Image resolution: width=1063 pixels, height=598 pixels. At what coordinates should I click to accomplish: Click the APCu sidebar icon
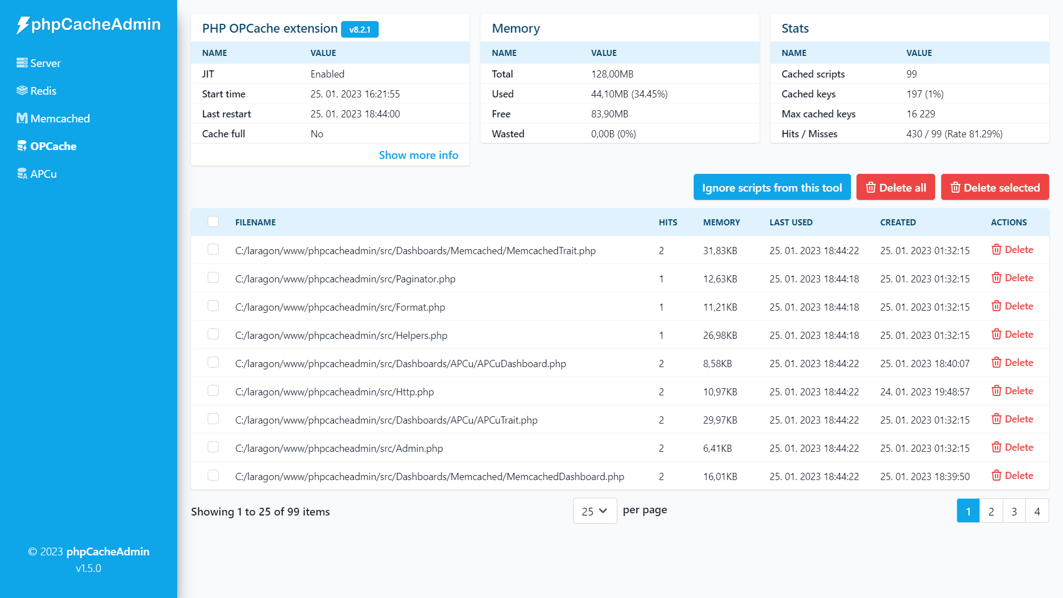pos(22,174)
